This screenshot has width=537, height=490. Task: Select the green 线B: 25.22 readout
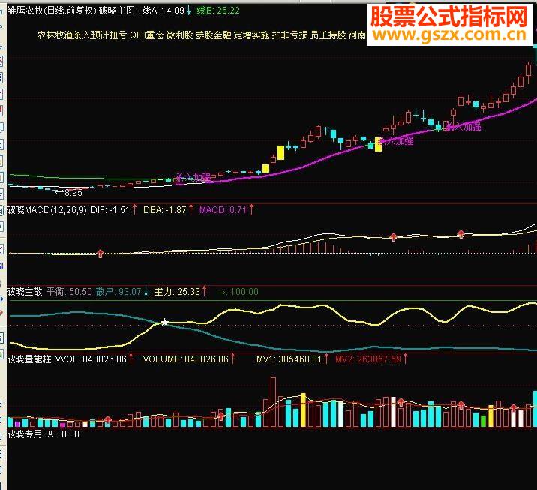coord(218,11)
